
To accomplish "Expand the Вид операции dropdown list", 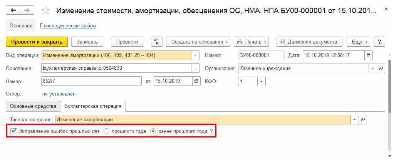I will pos(195,55).
